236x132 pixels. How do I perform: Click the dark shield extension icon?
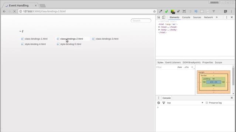tap(225, 11)
